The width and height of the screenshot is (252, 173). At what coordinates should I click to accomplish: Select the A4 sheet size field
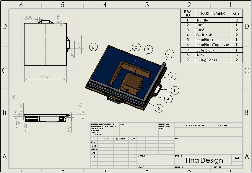(x=237, y=158)
